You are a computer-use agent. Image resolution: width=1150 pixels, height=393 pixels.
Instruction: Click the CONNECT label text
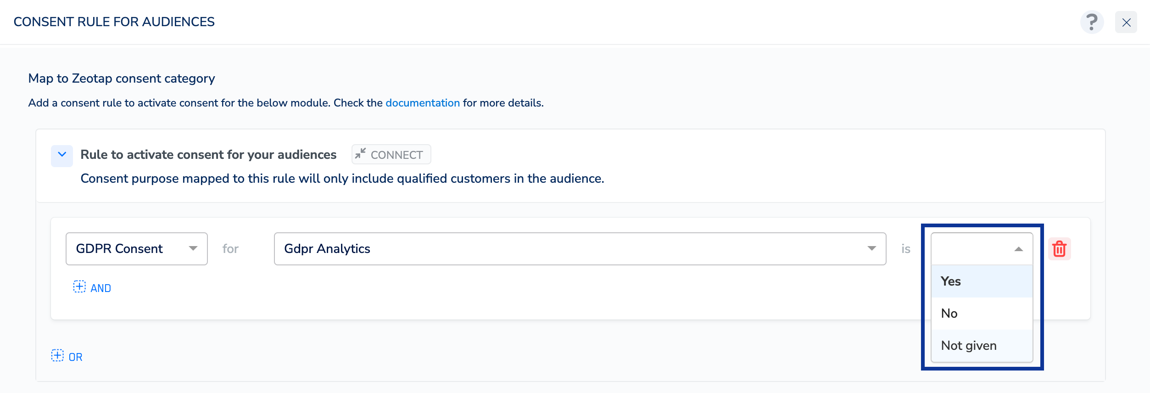click(396, 155)
